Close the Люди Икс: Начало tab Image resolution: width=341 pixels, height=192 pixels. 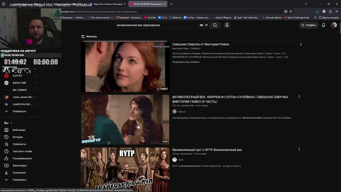[x=125, y=4]
